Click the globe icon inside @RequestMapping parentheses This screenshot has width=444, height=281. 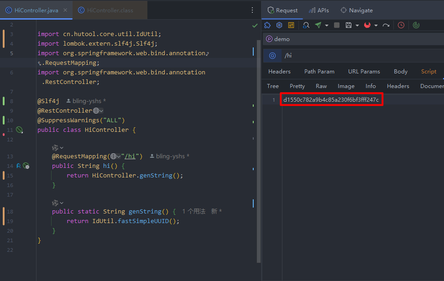(114, 156)
